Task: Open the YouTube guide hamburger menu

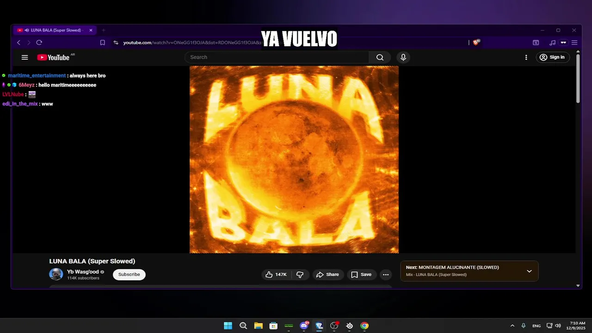Action: pyautogui.click(x=25, y=57)
